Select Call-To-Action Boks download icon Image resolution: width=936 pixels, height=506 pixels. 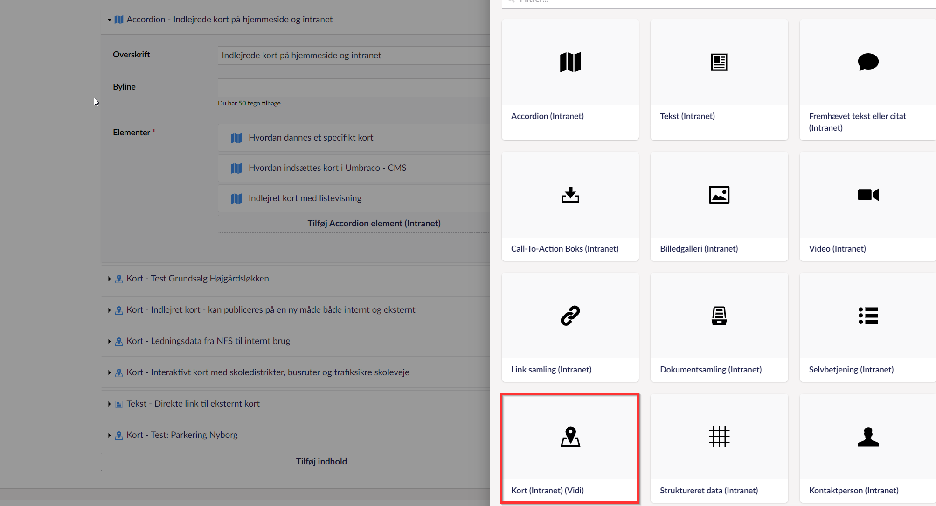tap(570, 195)
